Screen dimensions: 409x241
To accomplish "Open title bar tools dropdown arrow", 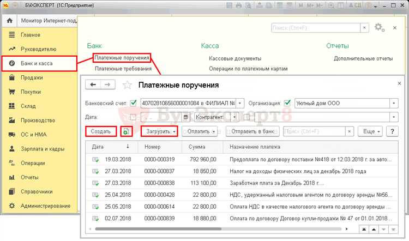I will coord(376,6).
